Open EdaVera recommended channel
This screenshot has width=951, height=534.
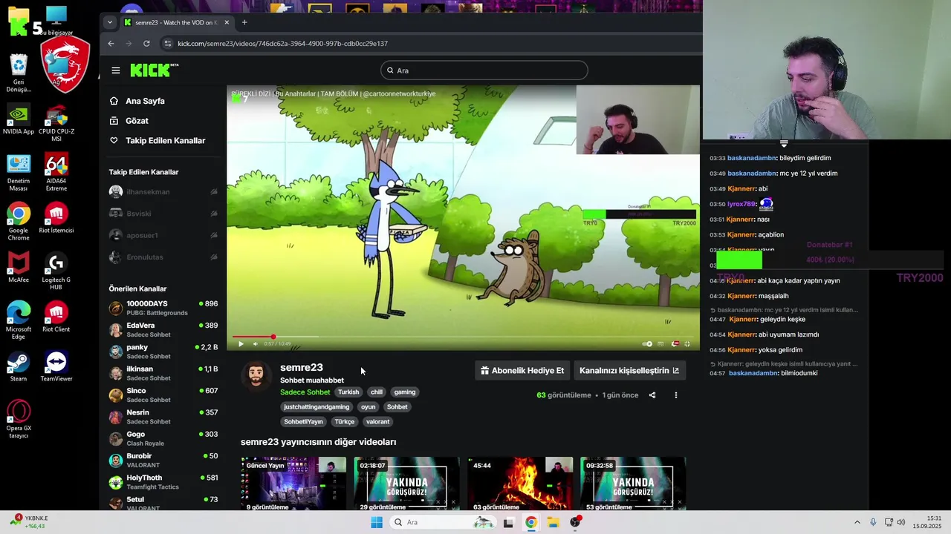(x=163, y=329)
